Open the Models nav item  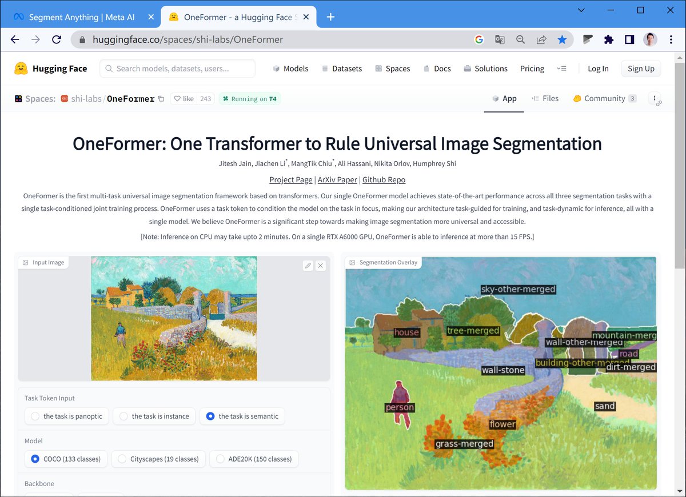pos(290,69)
